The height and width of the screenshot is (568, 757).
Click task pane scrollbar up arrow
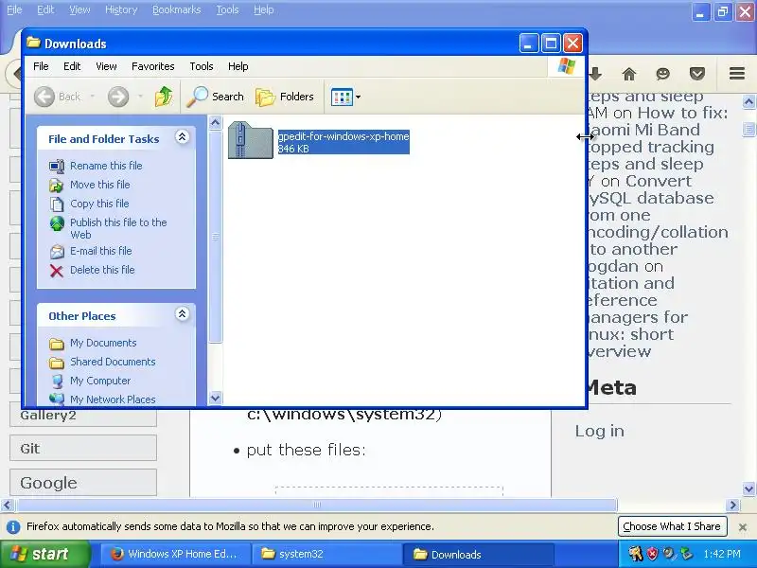tap(216, 123)
